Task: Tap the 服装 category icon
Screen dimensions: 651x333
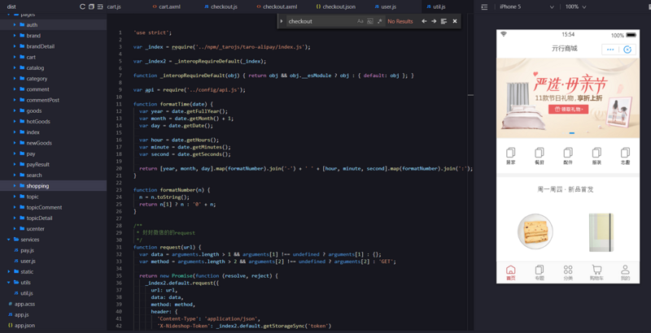Action: click(596, 153)
